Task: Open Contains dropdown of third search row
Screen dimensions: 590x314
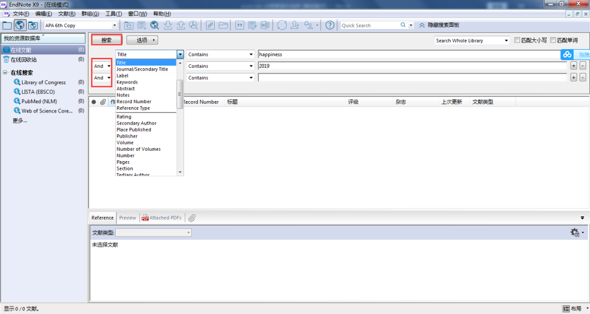Action: pyautogui.click(x=251, y=78)
